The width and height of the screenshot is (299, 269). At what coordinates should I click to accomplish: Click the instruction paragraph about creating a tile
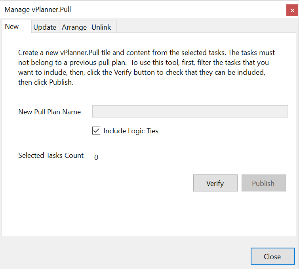pyautogui.click(x=147, y=67)
